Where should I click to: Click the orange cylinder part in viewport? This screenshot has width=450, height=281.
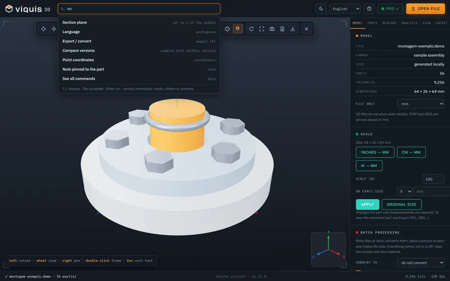[x=177, y=126]
